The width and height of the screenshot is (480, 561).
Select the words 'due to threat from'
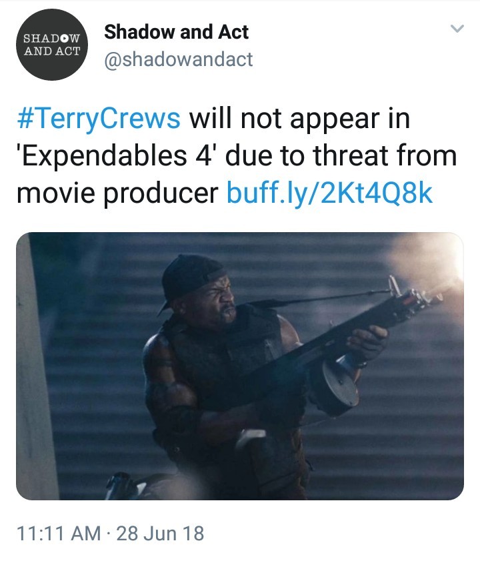[x=341, y=155]
